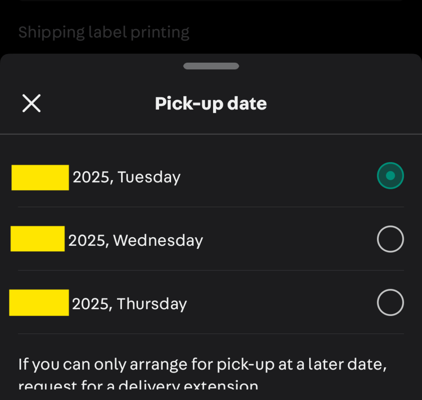Tap divider between Tuesday and Wednesday rows
Screen dimensions: 422x400
click(211, 207)
